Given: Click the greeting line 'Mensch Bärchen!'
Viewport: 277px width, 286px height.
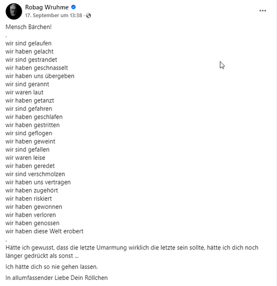Looking at the screenshot, I should (x=28, y=27).
